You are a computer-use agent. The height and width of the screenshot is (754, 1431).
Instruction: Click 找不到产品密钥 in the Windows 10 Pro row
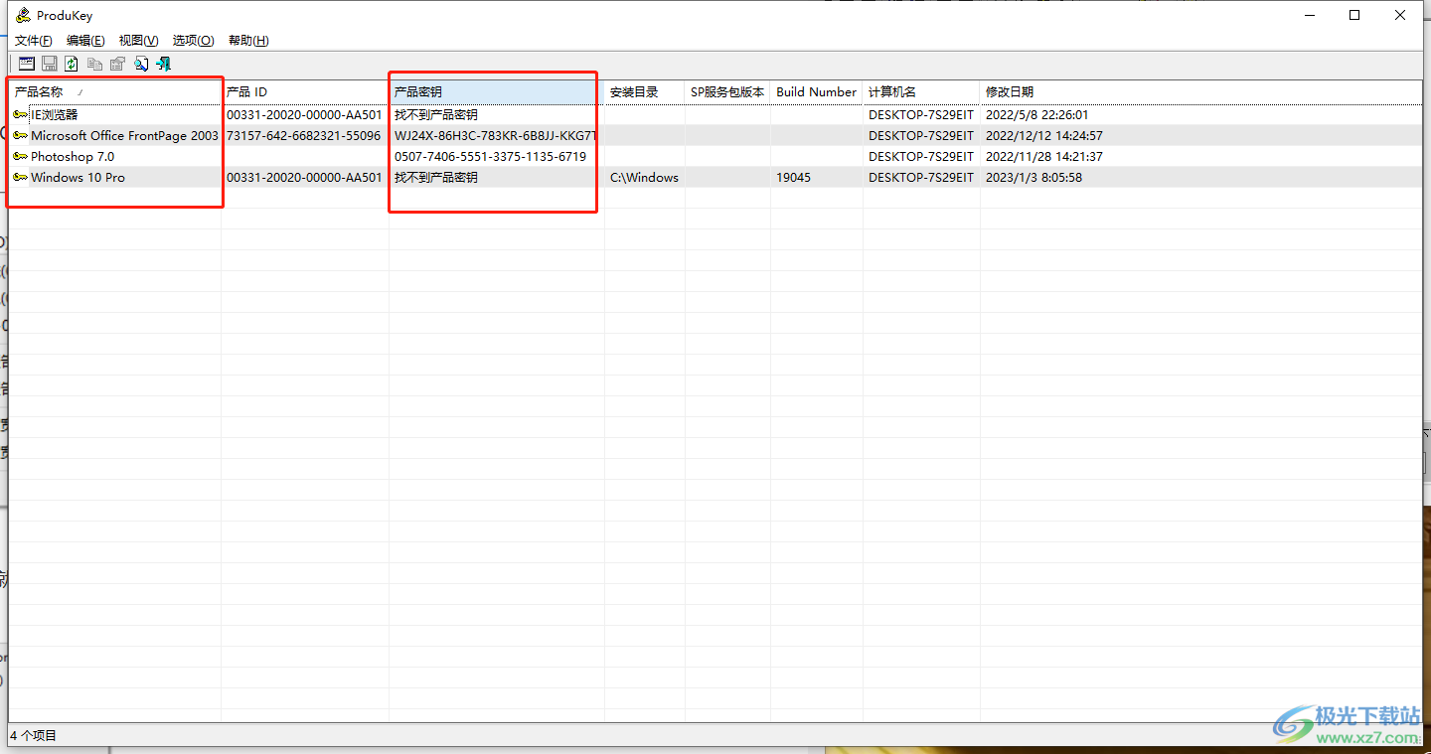436,177
